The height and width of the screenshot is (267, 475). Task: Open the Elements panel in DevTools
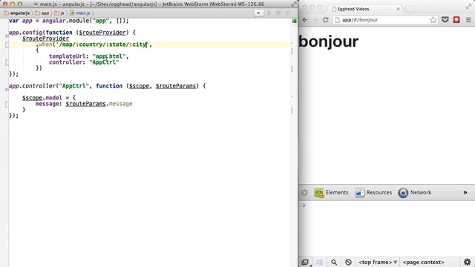331,193
